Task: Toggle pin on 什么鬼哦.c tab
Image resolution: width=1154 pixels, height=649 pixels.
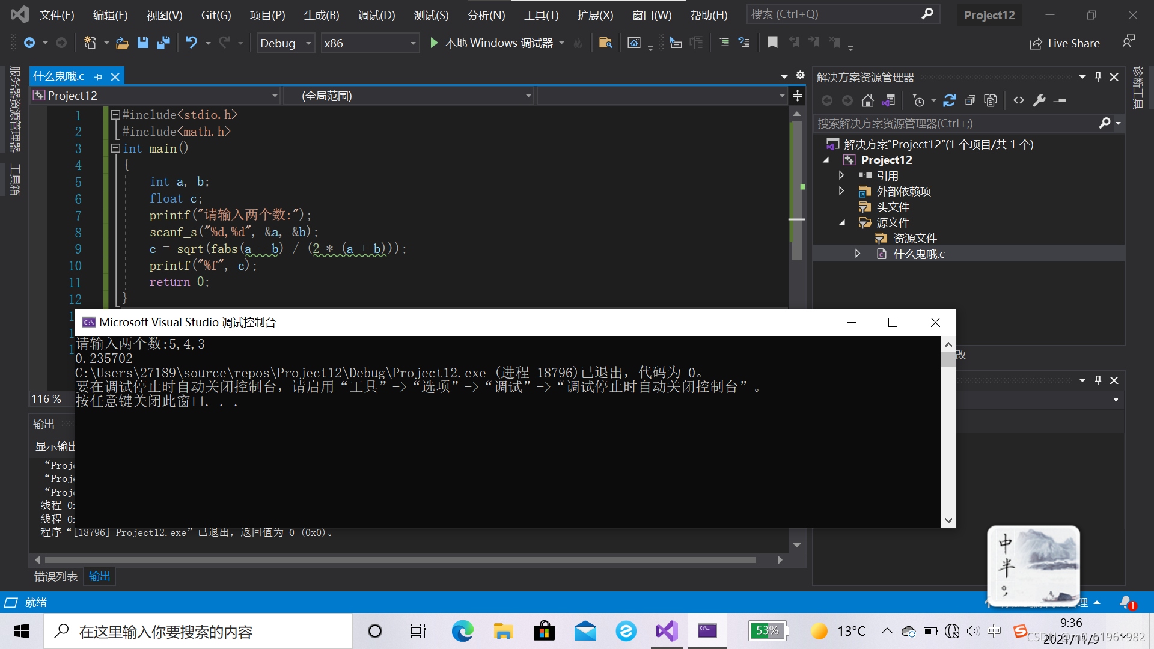Action: (99, 77)
